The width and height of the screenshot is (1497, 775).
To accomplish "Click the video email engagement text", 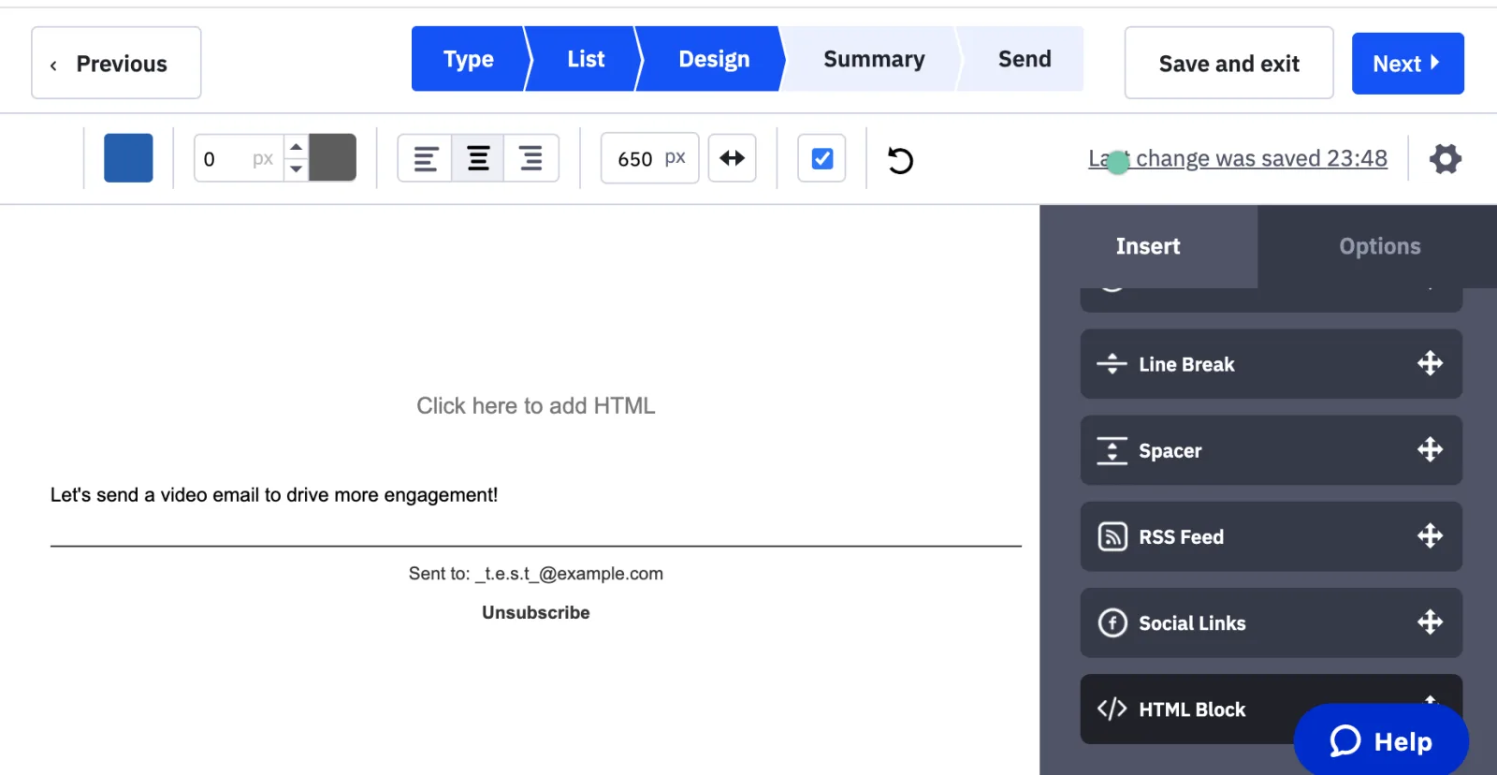I will [x=274, y=494].
